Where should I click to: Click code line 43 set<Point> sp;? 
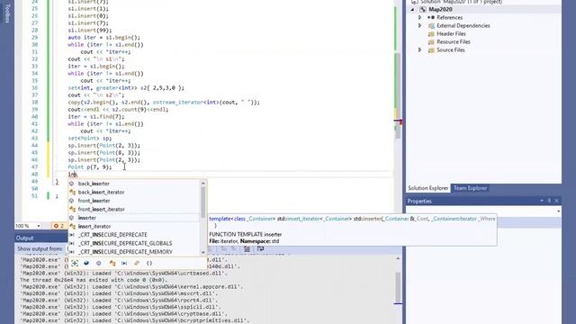90,138
